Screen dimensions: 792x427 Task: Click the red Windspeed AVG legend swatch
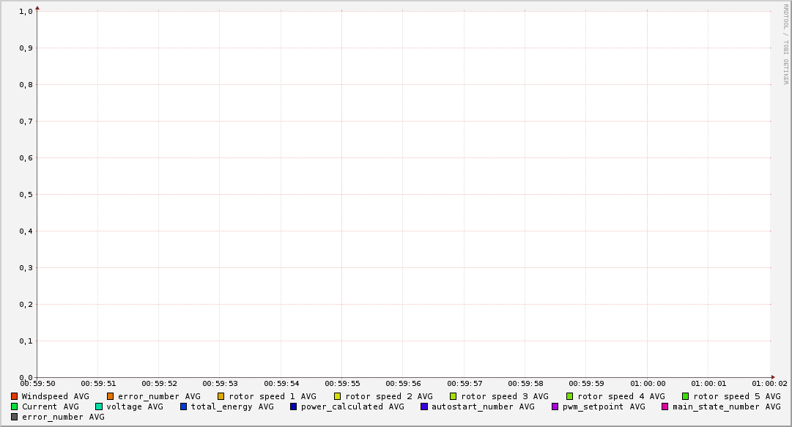(15, 396)
